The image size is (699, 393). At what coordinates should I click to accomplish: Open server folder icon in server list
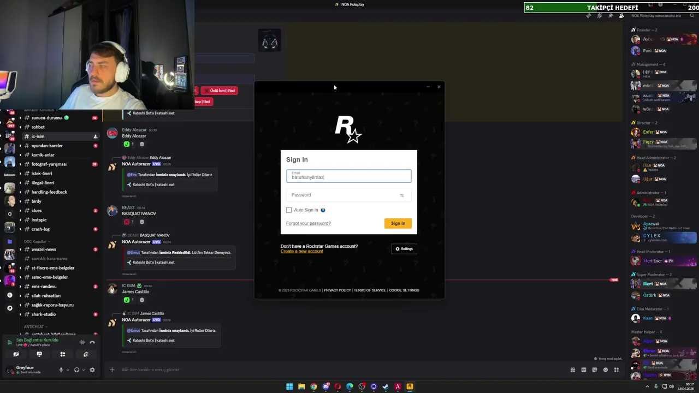(9, 241)
